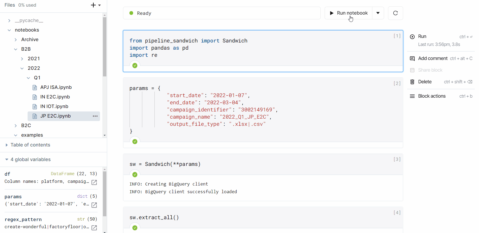Image resolution: width=479 pixels, height=233 pixels.
Task: Click the file tree vertical scrollbar
Action: (104, 47)
